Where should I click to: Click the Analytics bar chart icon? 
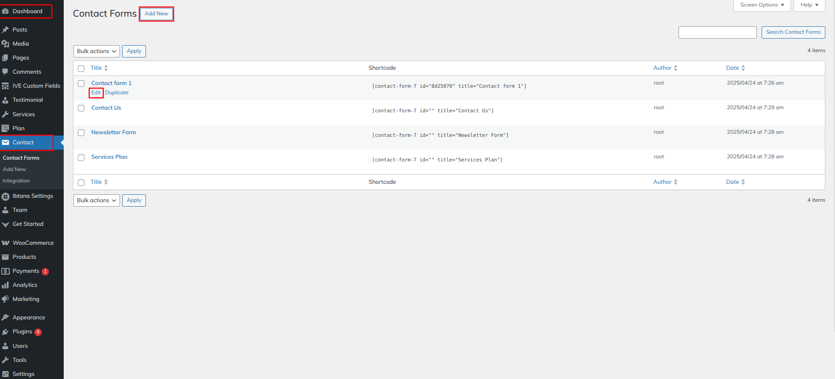coord(5,285)
